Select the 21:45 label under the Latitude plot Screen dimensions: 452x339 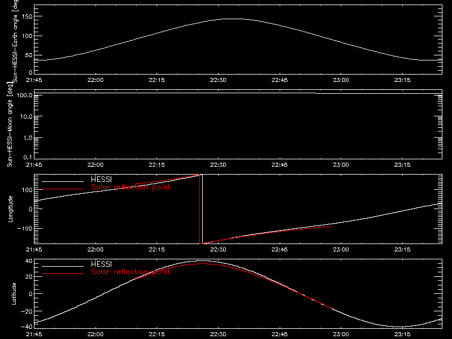(x=34, y=334)
